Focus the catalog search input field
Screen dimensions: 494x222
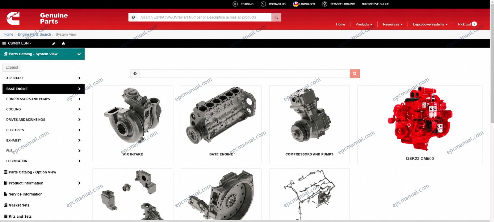tap(245, 73)
